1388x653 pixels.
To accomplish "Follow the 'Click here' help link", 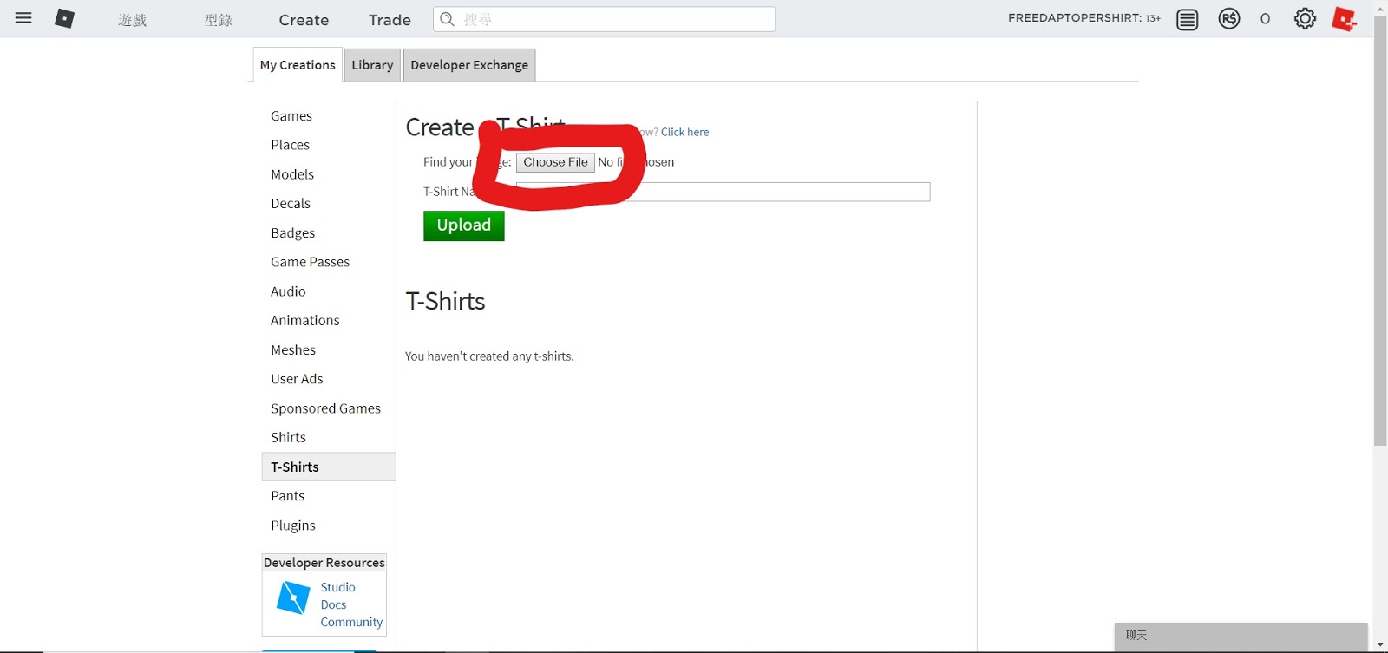I will [685, 133].
